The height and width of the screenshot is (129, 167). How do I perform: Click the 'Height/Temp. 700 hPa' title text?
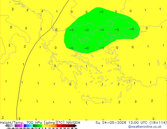click(21, 123)
